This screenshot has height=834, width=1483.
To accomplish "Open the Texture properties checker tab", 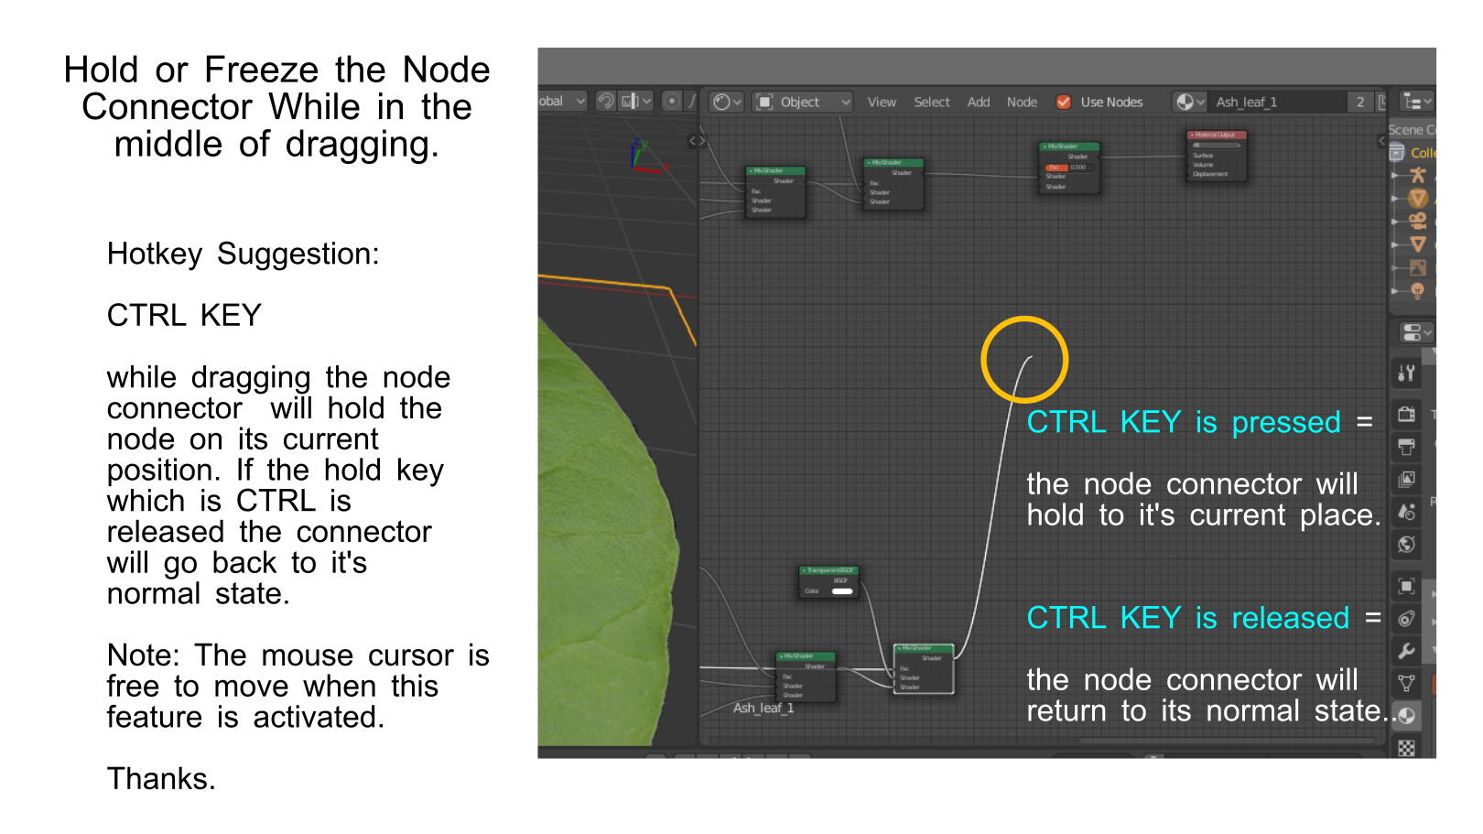I will 1406,748.
